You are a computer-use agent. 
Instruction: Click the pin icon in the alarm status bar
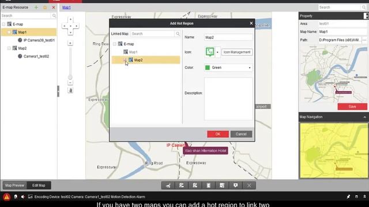point(348,197)
